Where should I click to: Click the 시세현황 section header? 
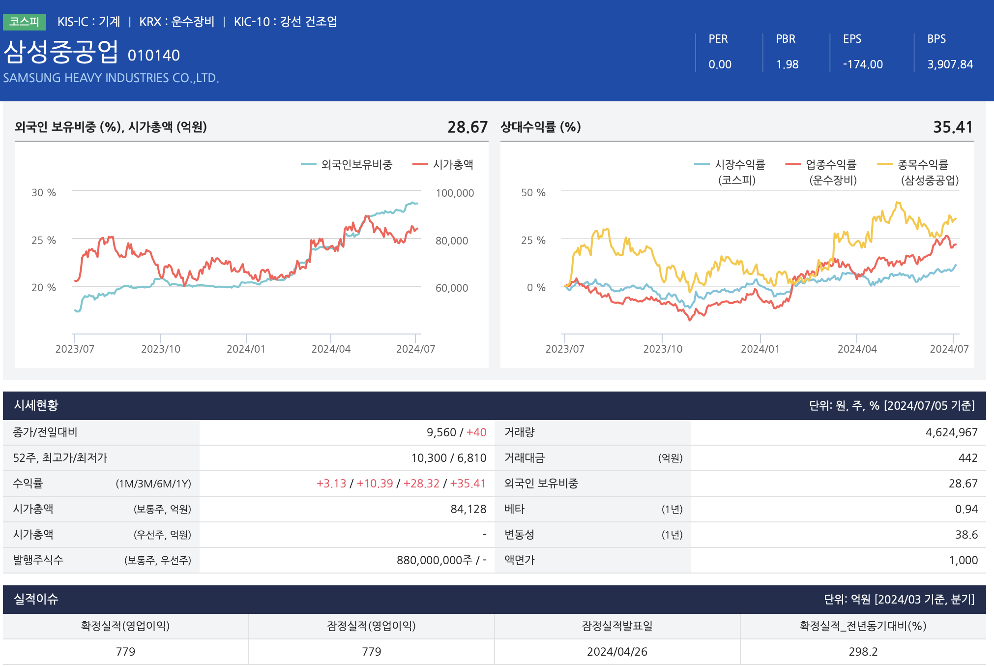[x=36, y=405]
